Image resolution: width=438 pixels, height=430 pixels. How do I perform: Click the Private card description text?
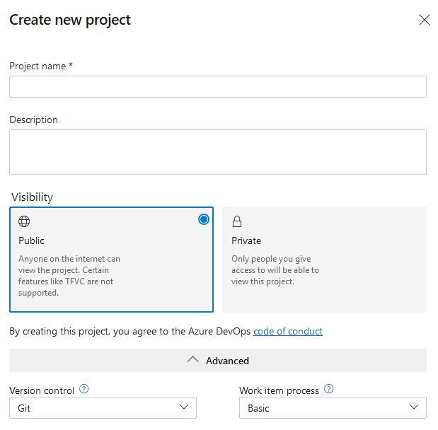275,270
